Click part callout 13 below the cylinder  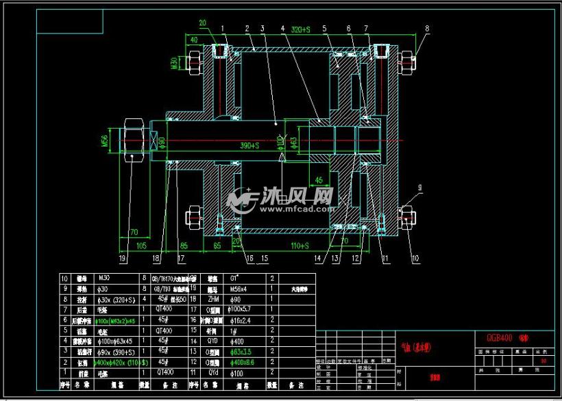tap(334, 258)
